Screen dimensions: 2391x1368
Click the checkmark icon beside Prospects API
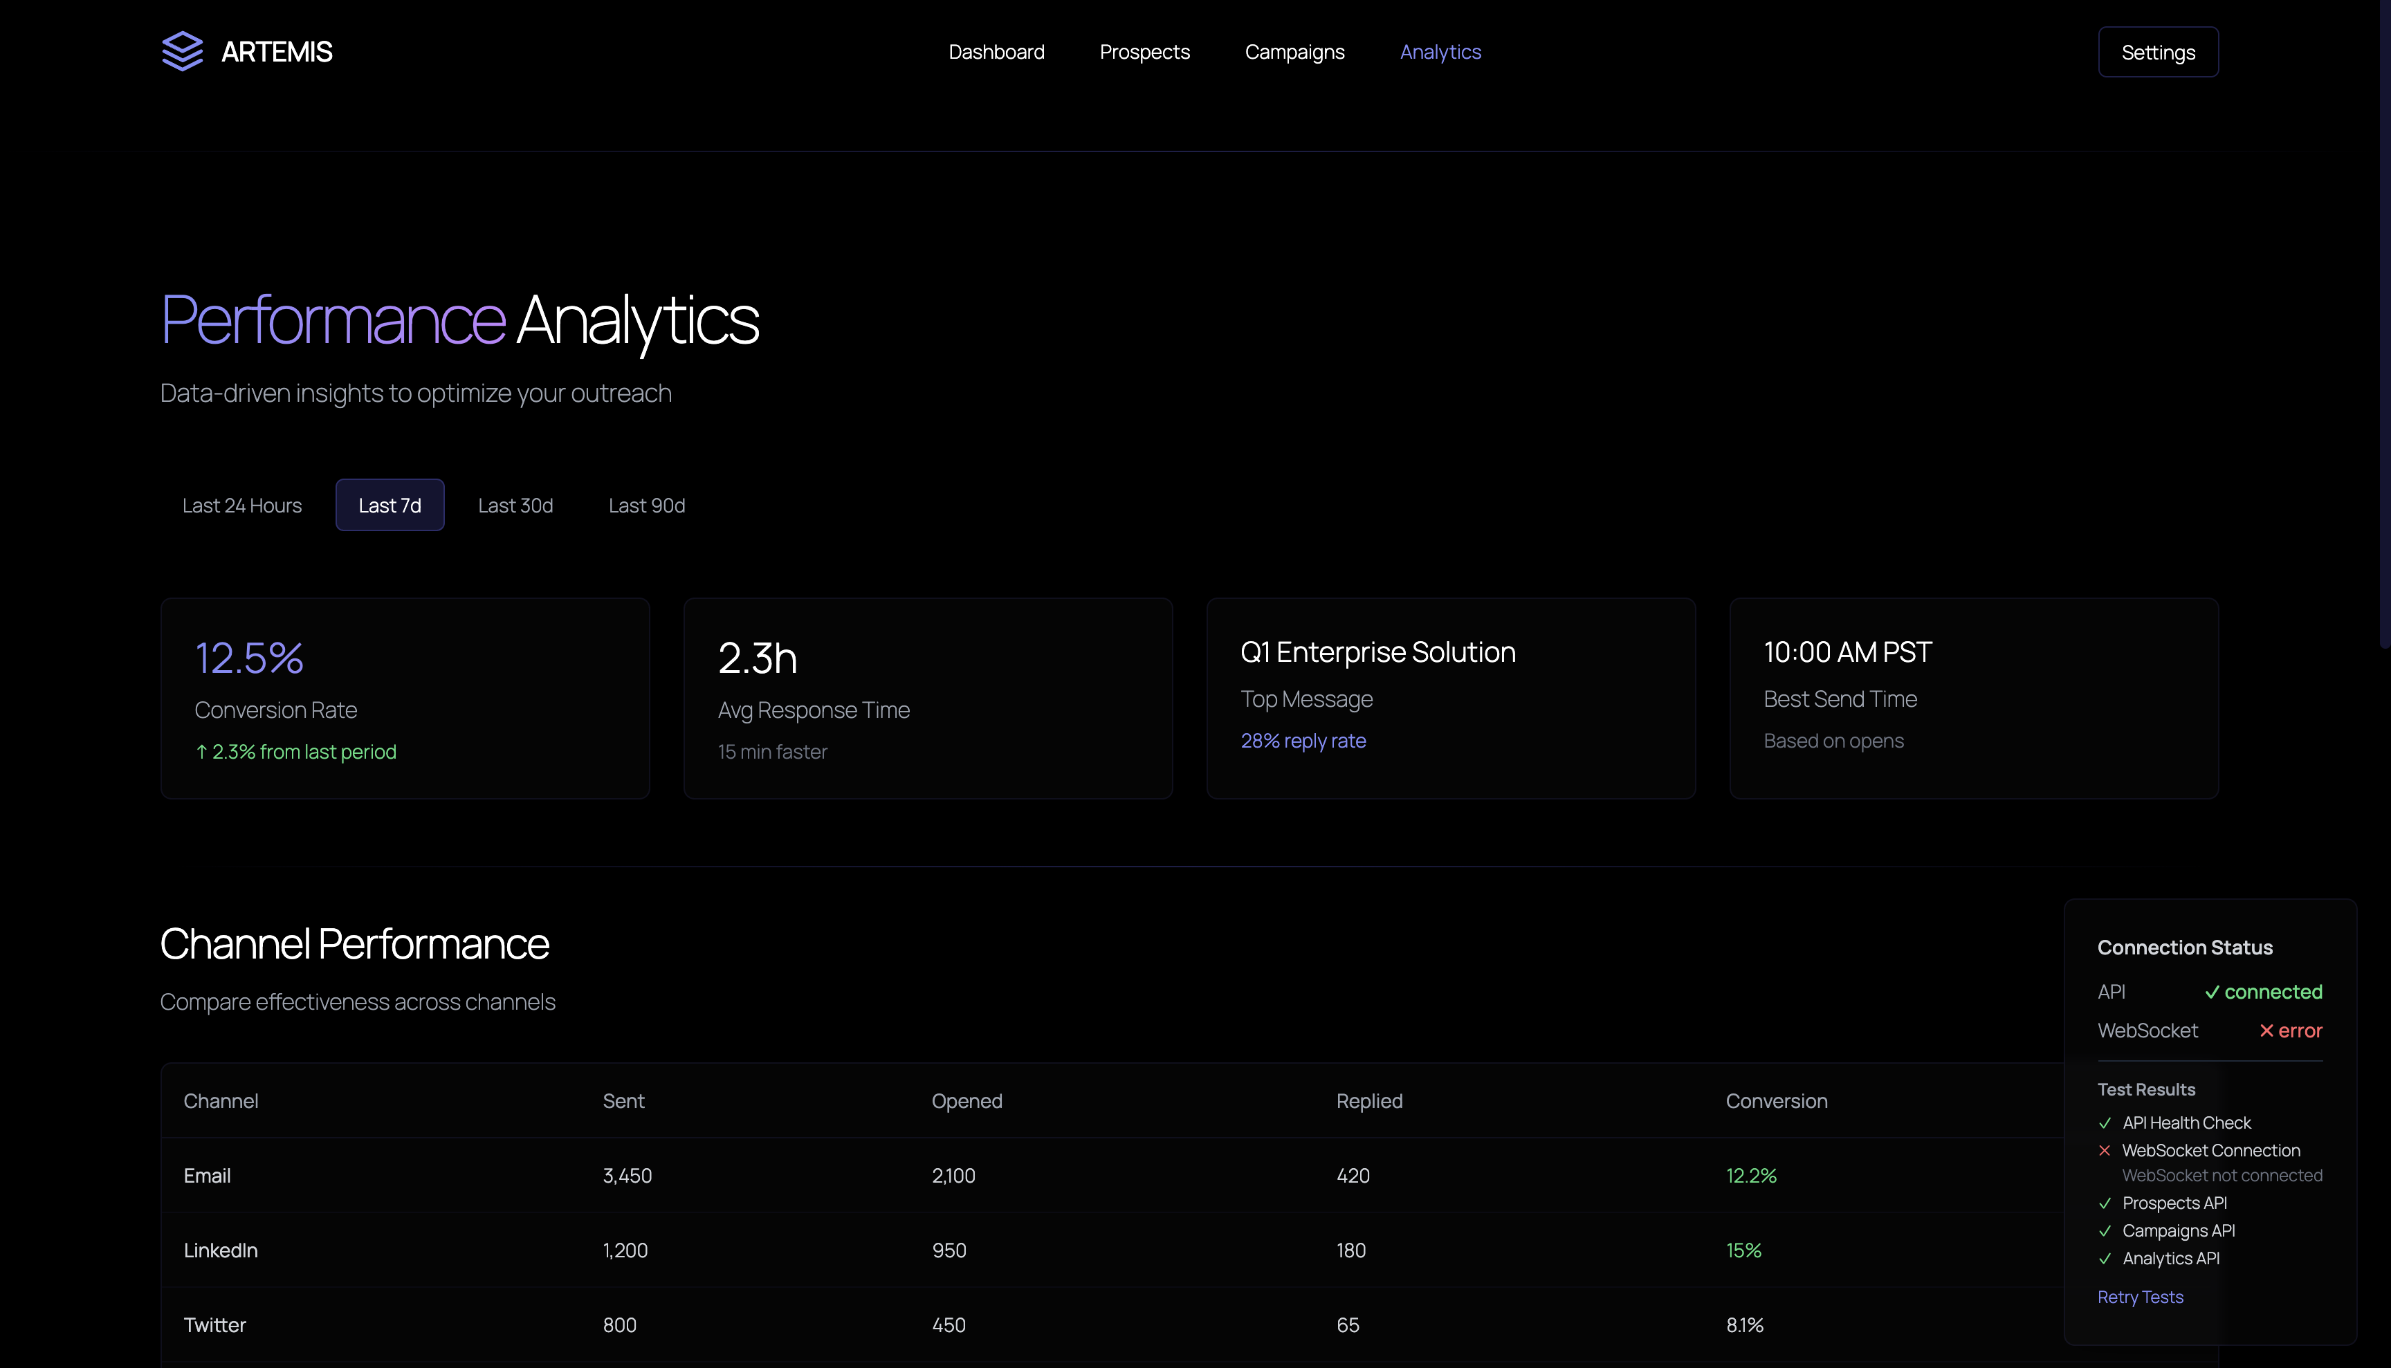pos(2105,1203)
